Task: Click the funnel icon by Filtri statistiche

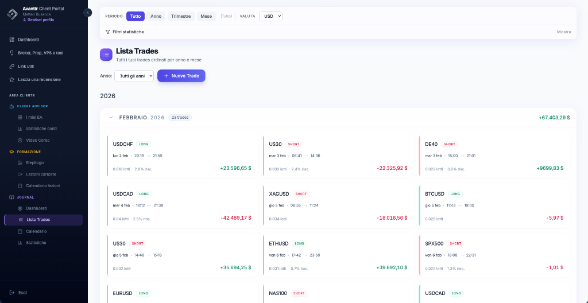Action: point(107,32)
